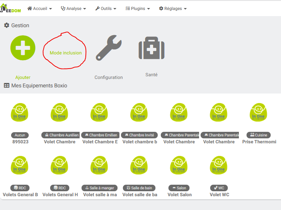
Task: Click the Salle à manger tag
Action: point(100,188)
